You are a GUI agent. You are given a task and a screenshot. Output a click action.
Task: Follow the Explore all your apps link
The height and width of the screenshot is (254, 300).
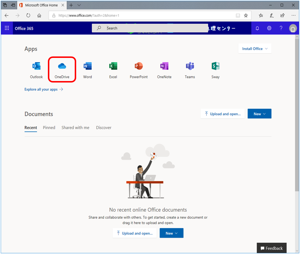pos(44,89)
